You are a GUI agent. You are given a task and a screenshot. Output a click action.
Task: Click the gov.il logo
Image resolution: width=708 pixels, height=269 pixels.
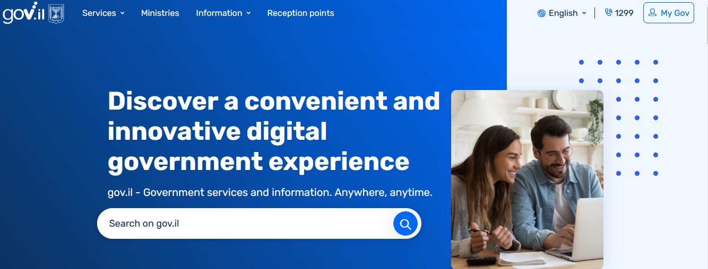(x=22, y=13)
